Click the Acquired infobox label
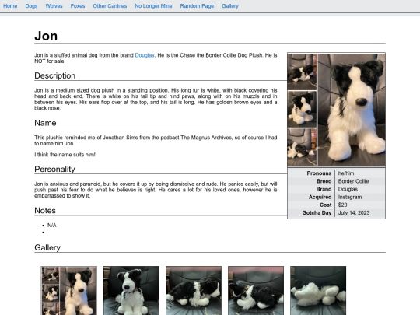The image size is (420, 315). point(320,197)
